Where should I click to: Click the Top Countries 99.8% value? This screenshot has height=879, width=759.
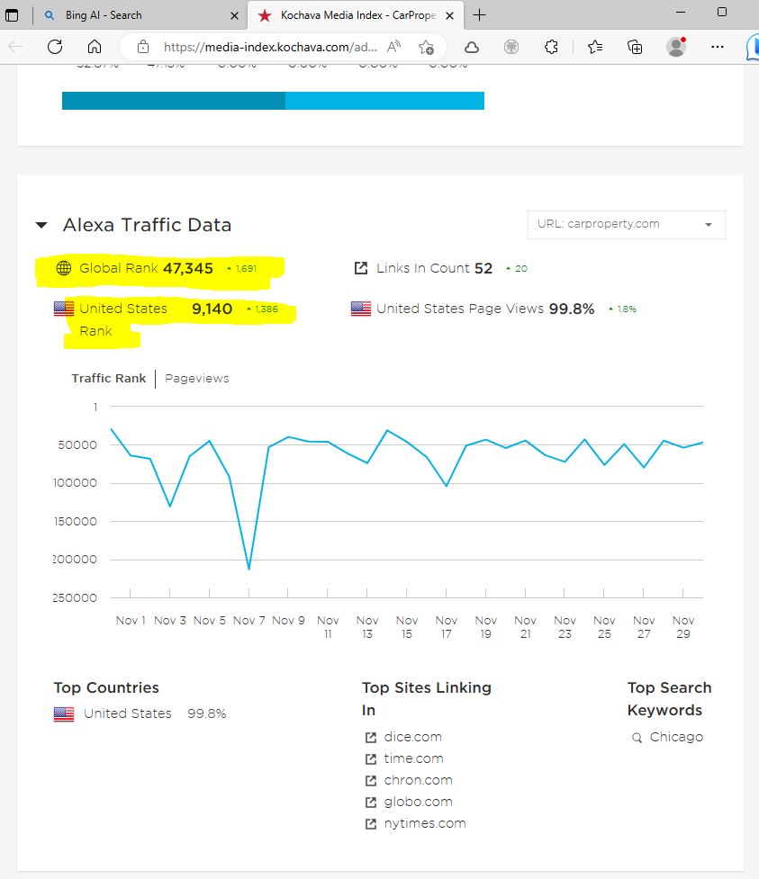[x=206, y=713]
